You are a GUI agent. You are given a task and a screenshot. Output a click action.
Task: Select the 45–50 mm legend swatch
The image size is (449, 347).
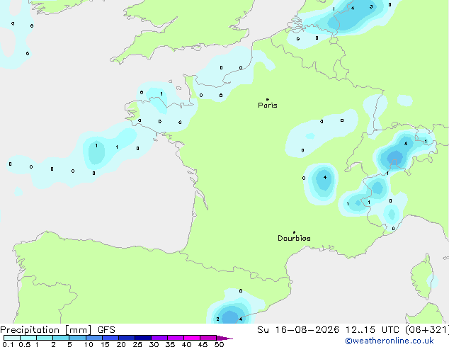pos(208,338)
